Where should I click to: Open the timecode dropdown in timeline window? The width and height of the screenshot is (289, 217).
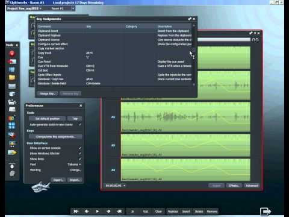pyautogui.click(x=125, y=186)
